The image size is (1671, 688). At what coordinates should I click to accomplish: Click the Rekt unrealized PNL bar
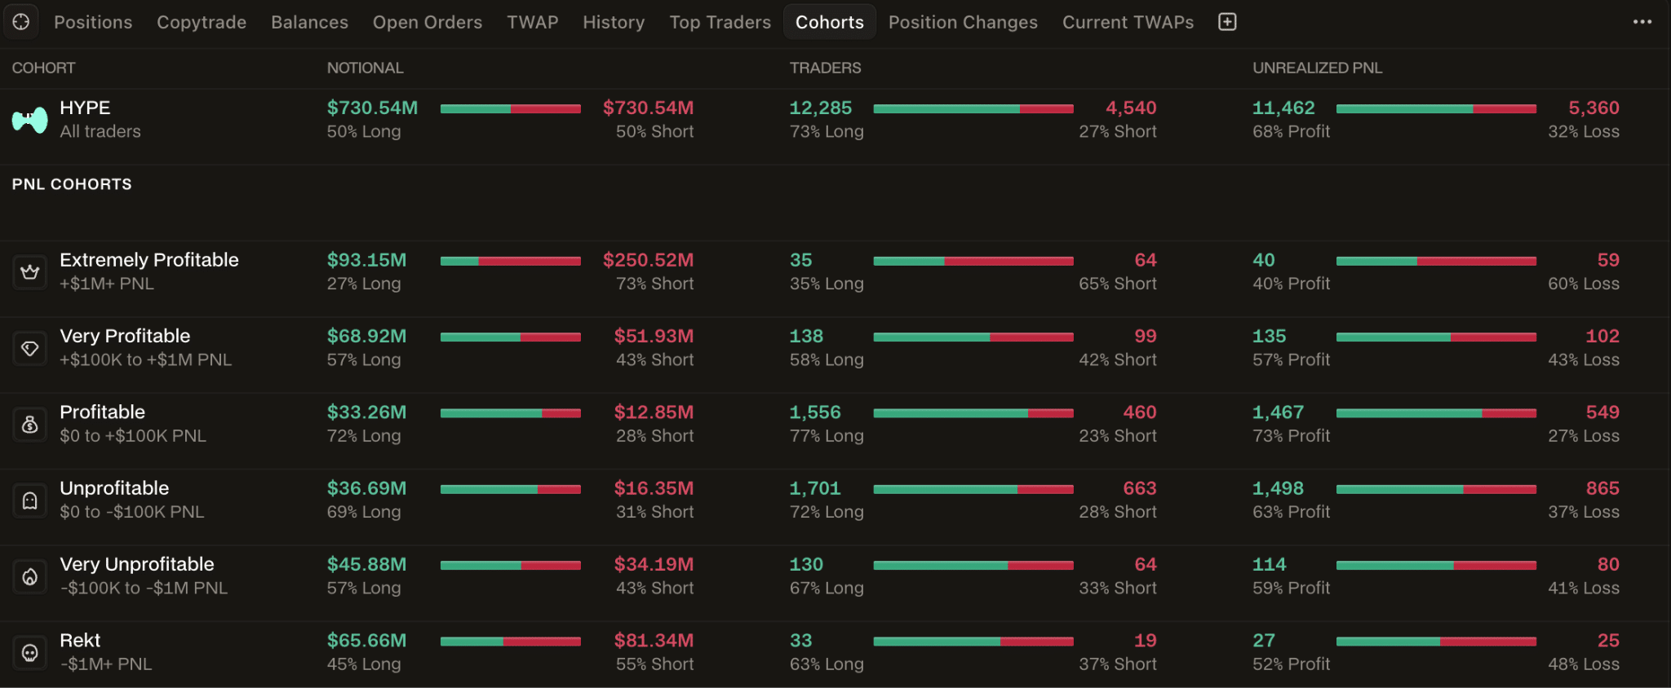1436,642
